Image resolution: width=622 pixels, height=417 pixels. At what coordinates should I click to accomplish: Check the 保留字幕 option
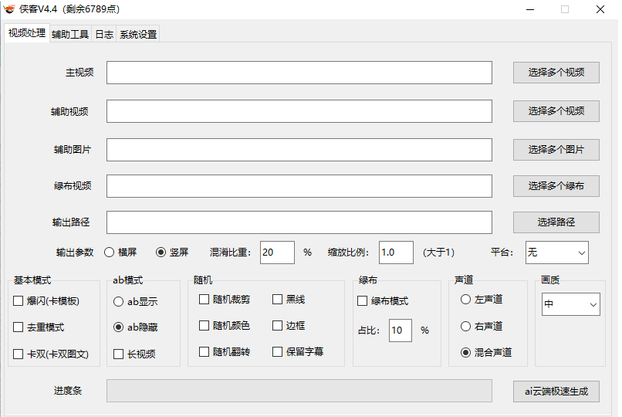tap(278, 351)
